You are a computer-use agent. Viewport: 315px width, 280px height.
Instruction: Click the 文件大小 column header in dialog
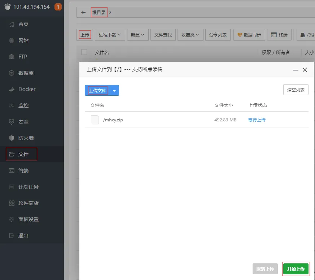[x=224, y=105]
